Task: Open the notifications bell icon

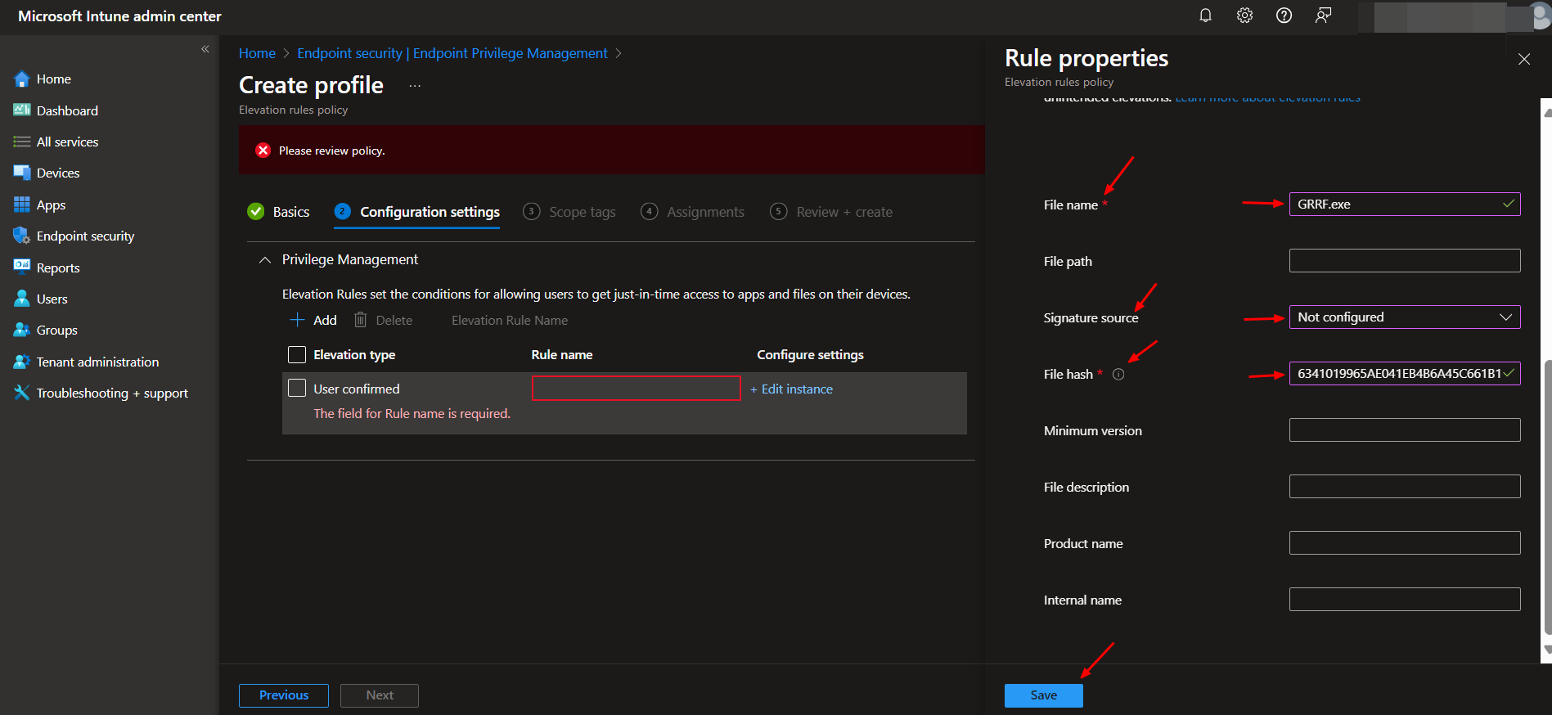Action: (x=1205, y=16)
